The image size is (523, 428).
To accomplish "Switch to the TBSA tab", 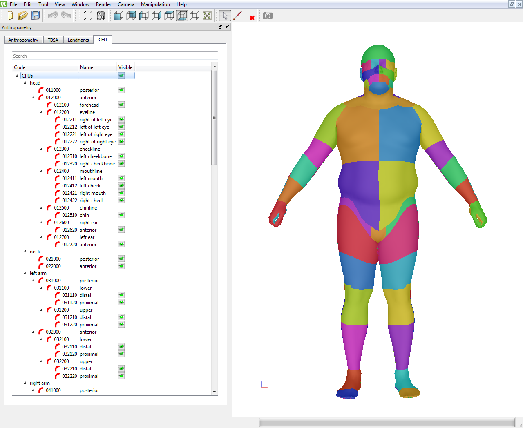I will point(53,40).
